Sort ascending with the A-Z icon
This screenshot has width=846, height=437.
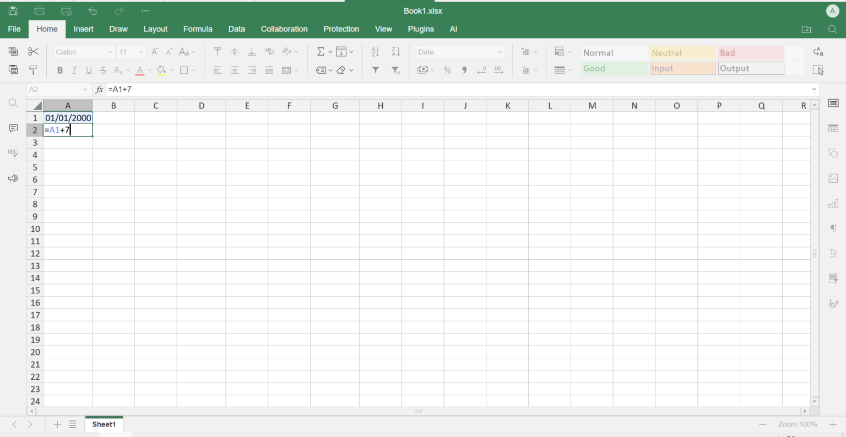coord(375,51)
